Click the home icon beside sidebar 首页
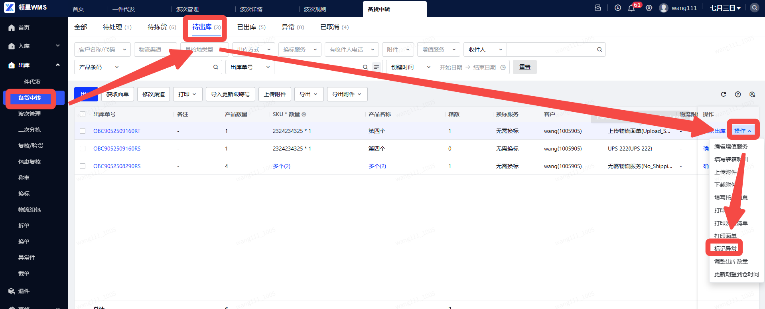The image size is (765, 309). point(12,28)
